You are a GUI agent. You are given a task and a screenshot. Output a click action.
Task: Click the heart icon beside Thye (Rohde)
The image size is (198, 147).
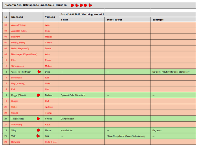pos(38,119)
